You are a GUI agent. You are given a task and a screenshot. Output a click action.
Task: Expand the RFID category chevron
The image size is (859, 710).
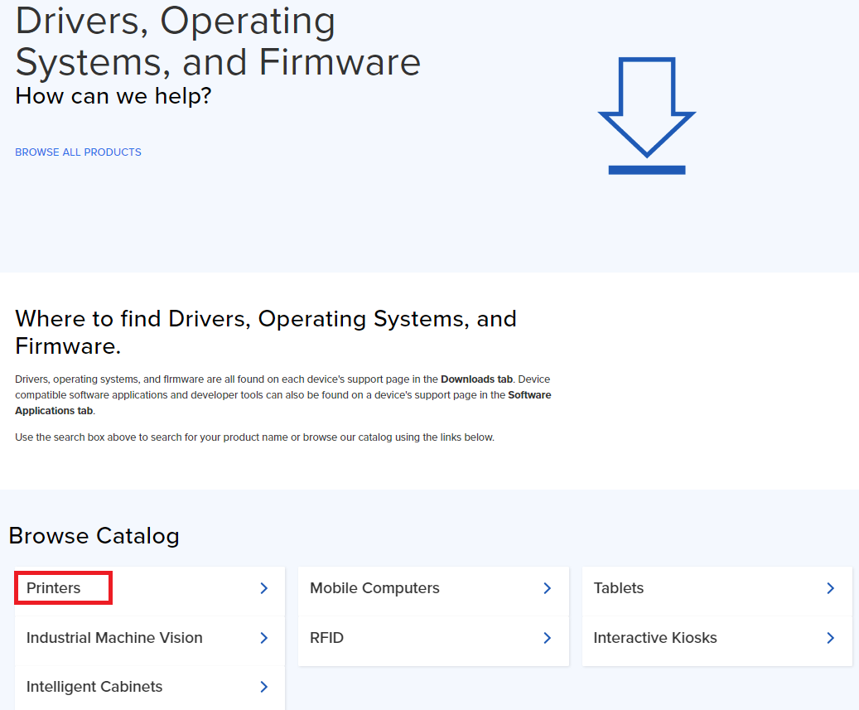(547, 638)
